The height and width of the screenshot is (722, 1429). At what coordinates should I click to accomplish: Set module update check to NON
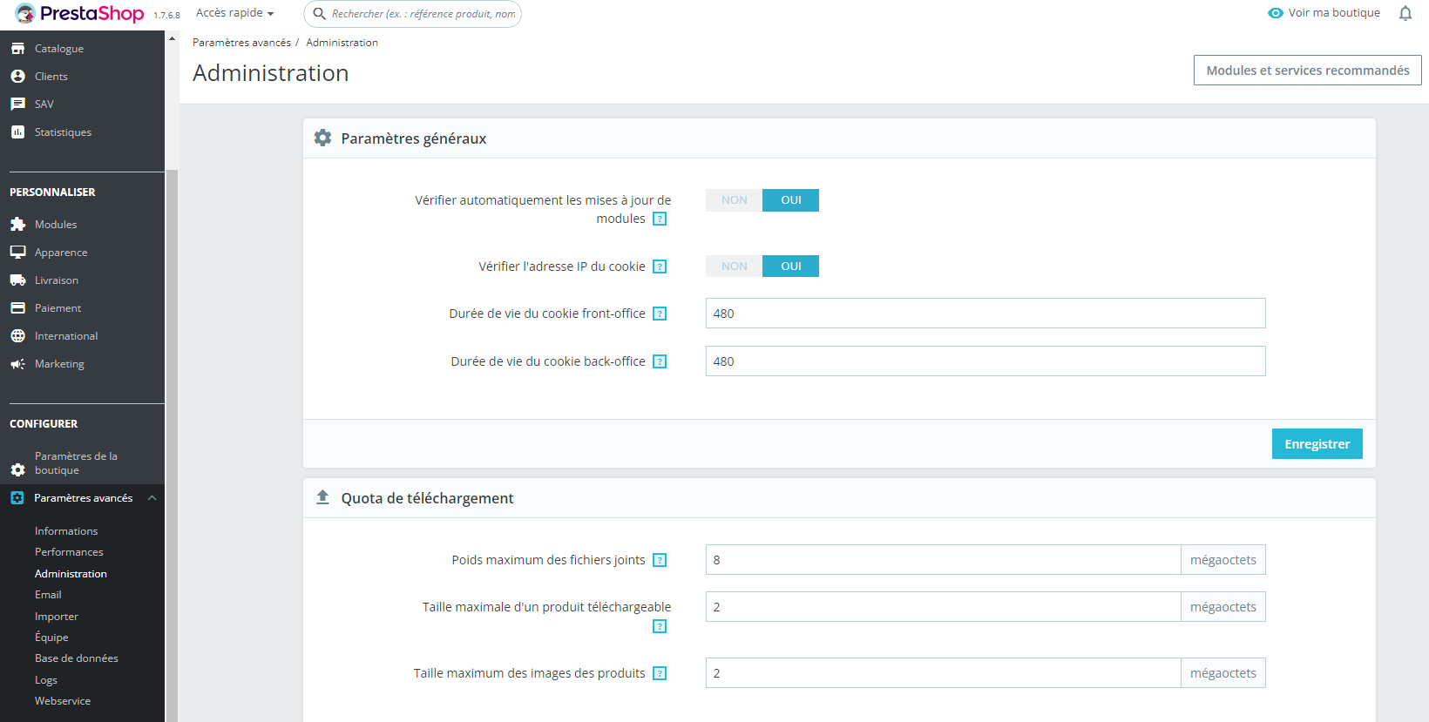pos(734,200)
